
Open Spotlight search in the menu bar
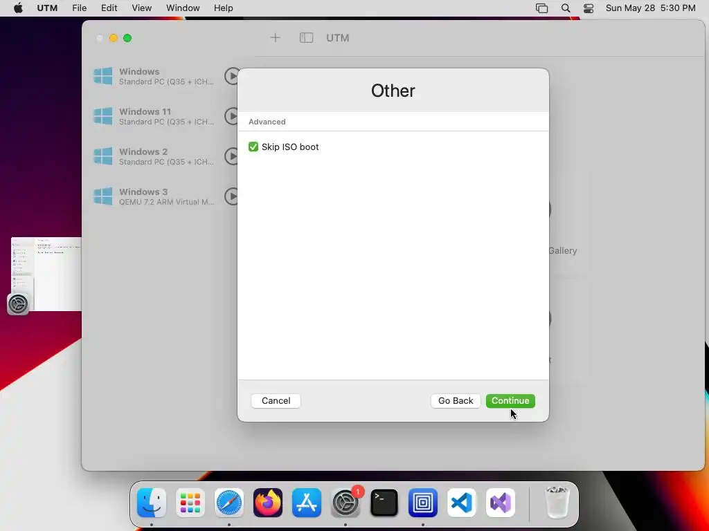pos(565,8)
